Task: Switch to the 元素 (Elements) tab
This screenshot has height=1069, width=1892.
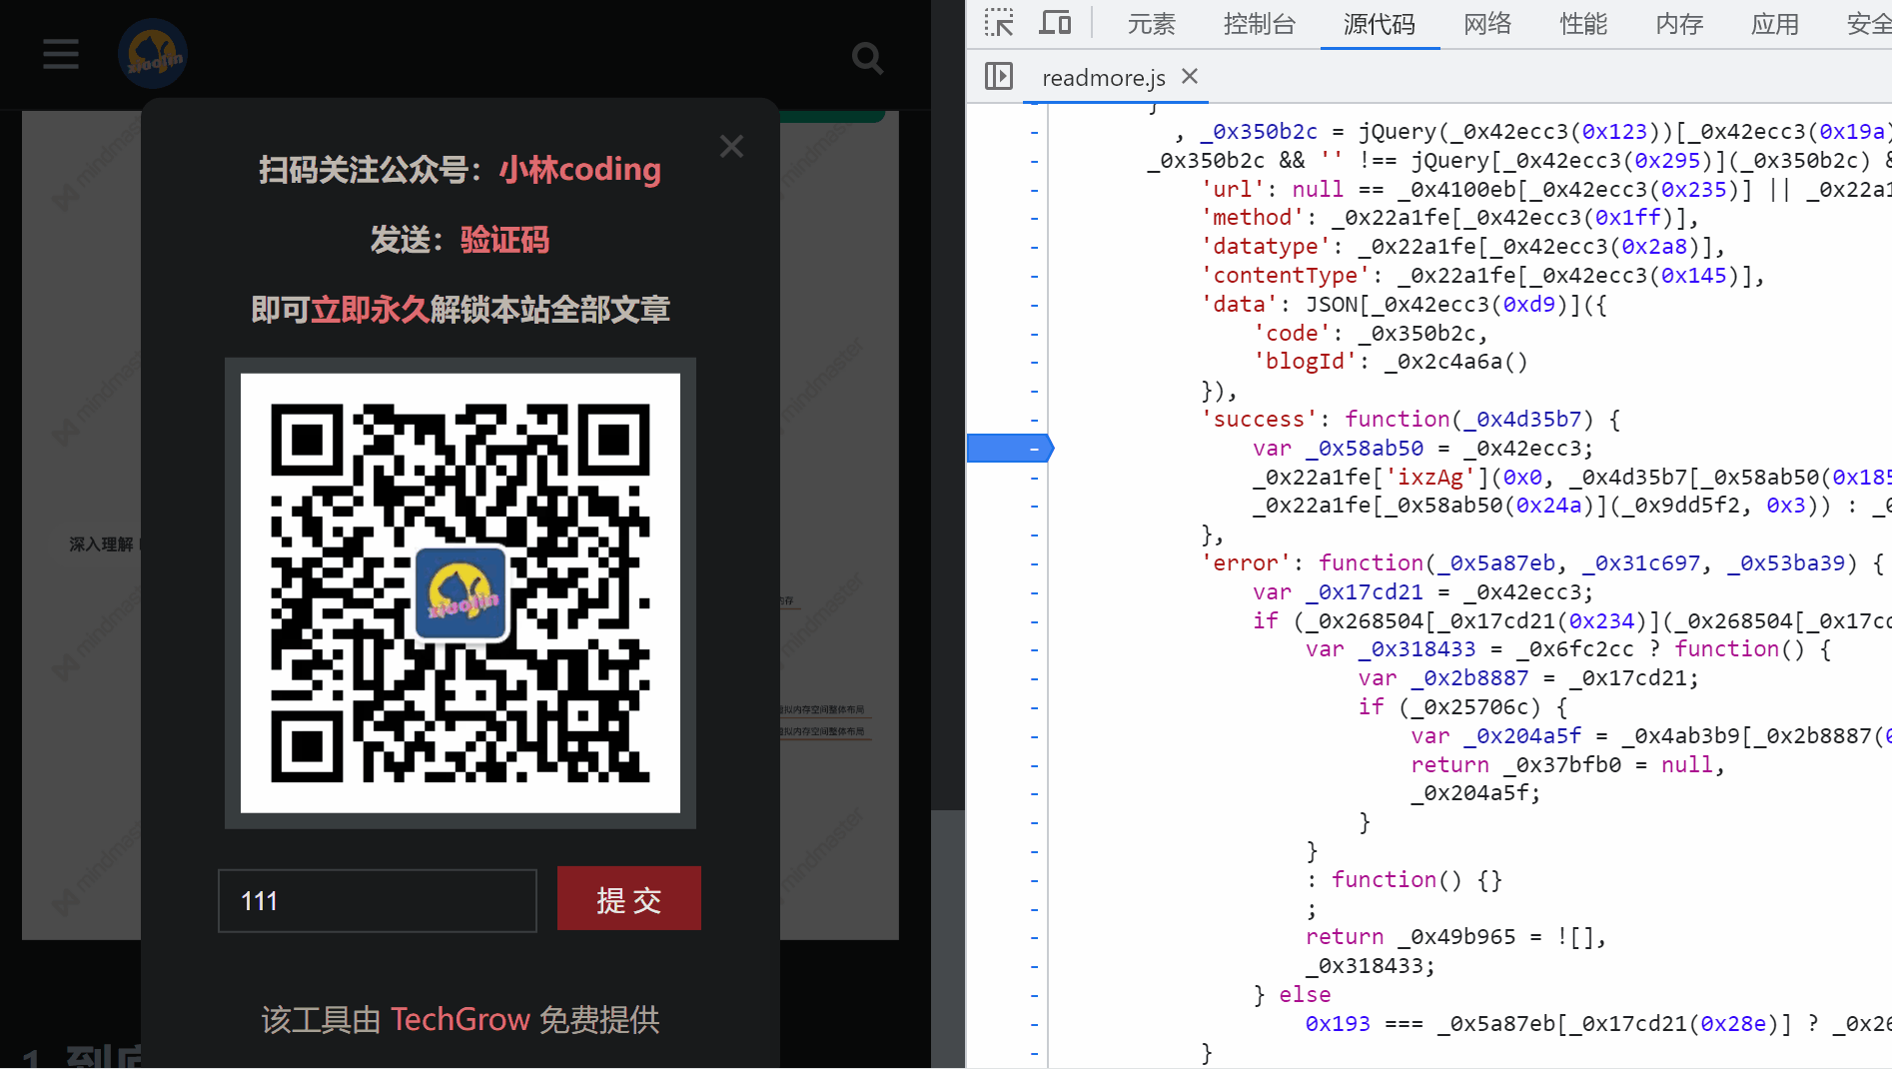Action: (1152, 24)
